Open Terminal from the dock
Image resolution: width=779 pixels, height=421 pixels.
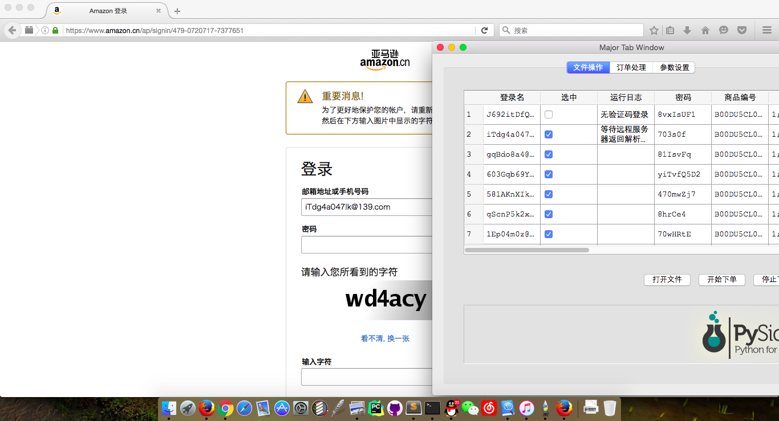coord(432,408)
